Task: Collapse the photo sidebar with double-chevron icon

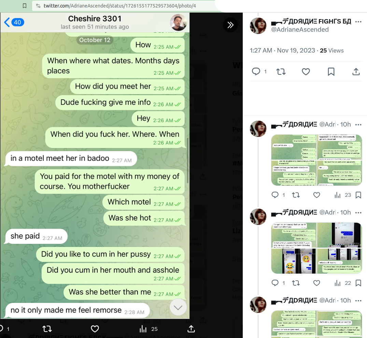Action: (230, 25)
